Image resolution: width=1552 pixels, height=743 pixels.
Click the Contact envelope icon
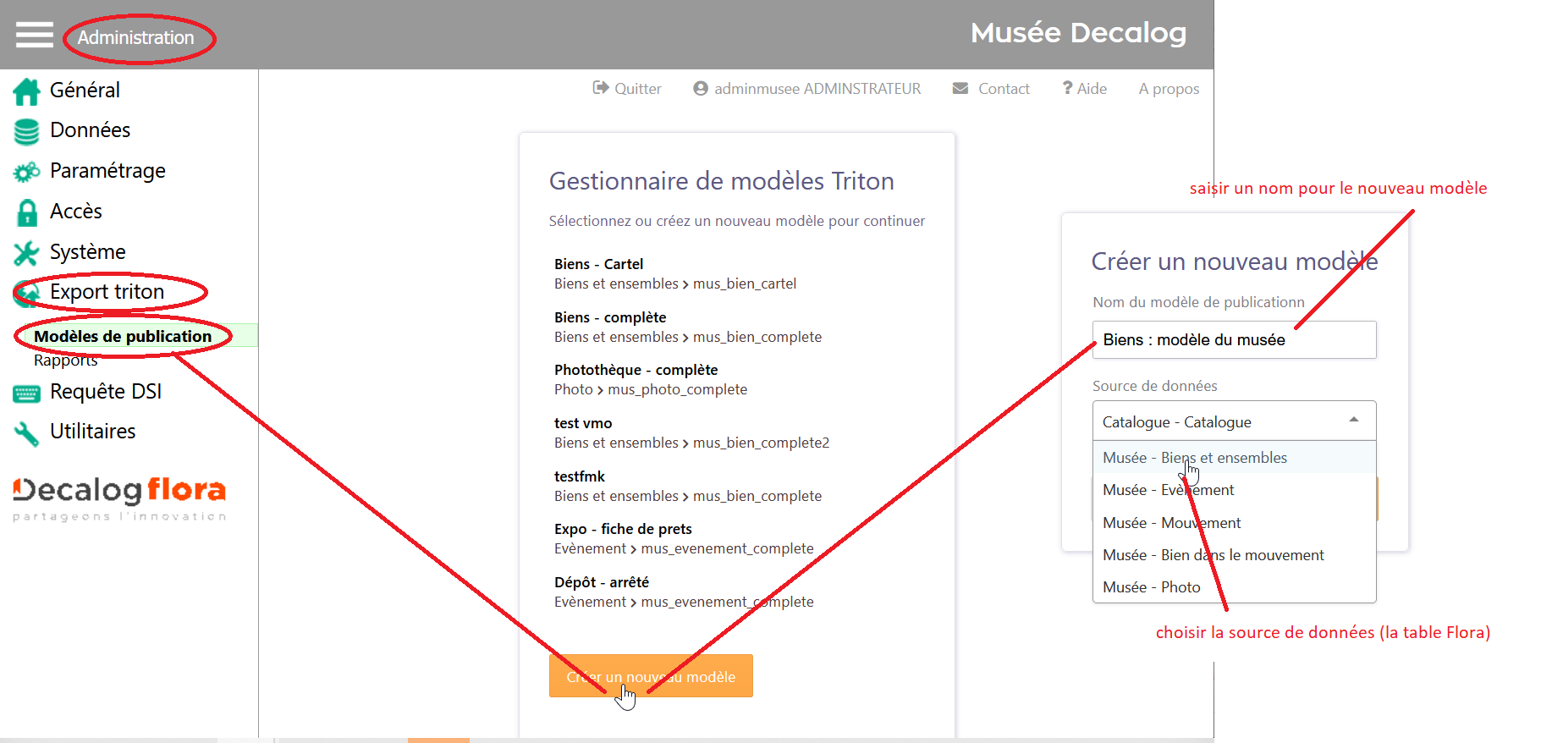pyautogui.click(x=960, y=88)
